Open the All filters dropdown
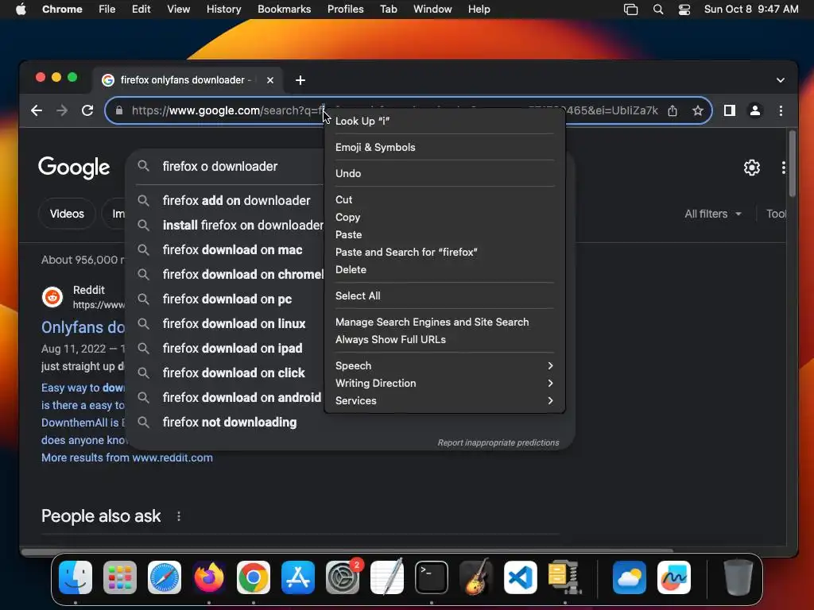 (x=712, y=214)
